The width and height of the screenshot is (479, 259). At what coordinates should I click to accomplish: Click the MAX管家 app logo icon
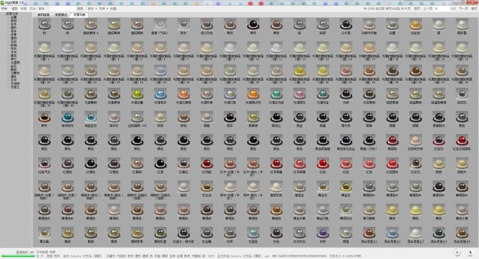tap(2, 2)
